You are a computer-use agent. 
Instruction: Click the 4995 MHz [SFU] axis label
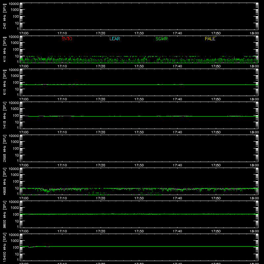pos(5,181)
